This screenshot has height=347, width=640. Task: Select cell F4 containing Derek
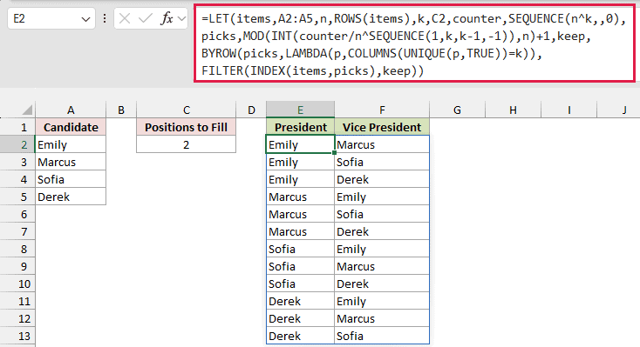pos(382,179)
